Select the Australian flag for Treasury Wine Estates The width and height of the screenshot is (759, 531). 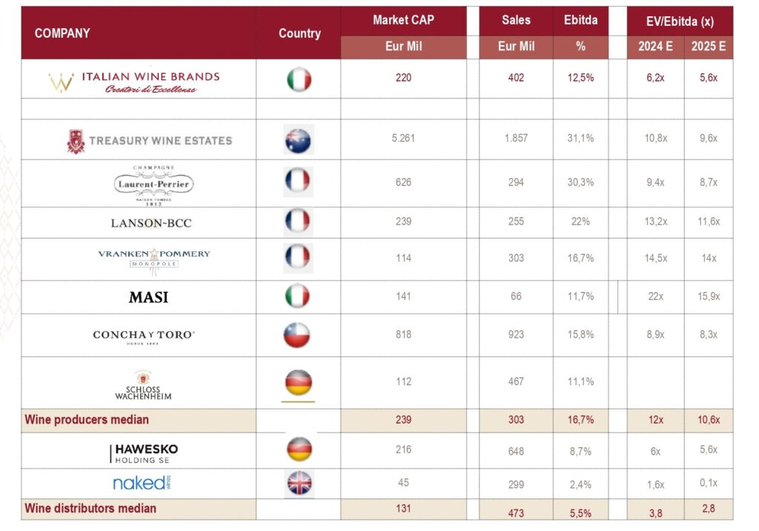298,140
